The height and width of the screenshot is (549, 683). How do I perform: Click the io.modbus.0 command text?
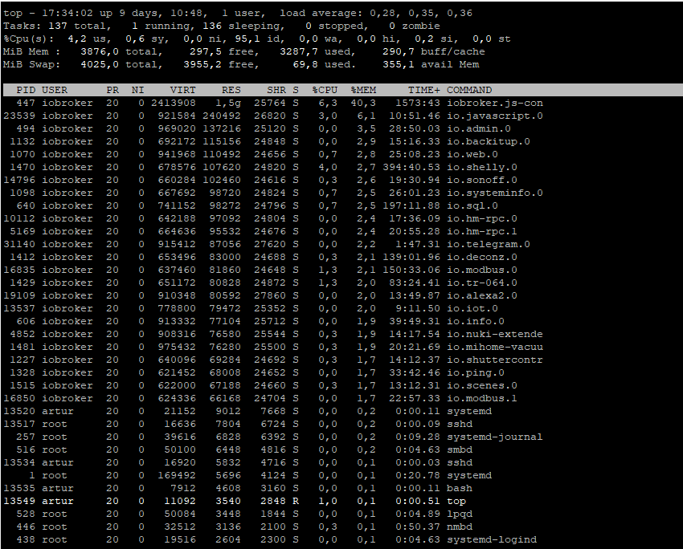[482, 270]
